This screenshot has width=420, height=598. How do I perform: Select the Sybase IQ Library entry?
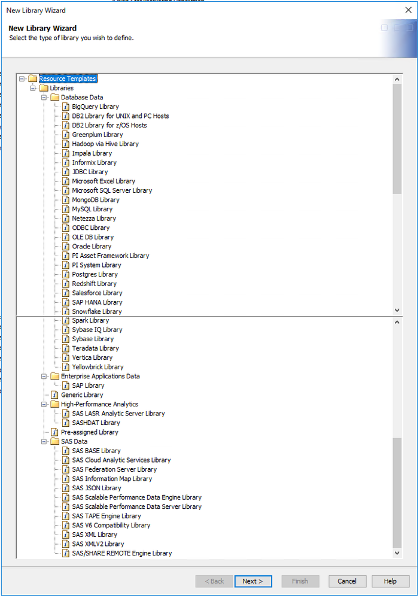point(97,330)
